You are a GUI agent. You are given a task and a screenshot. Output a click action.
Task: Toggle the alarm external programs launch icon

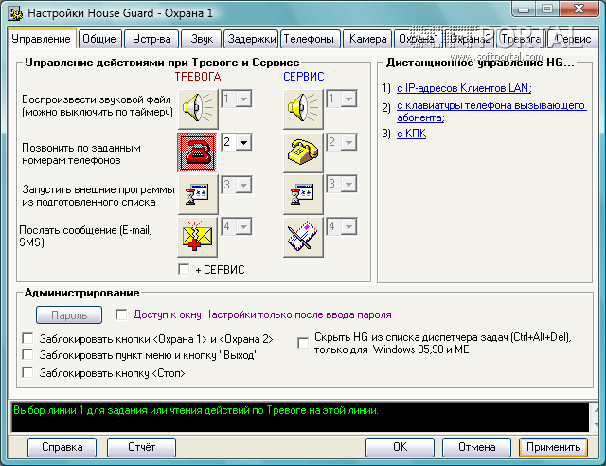tap(198, 194)
